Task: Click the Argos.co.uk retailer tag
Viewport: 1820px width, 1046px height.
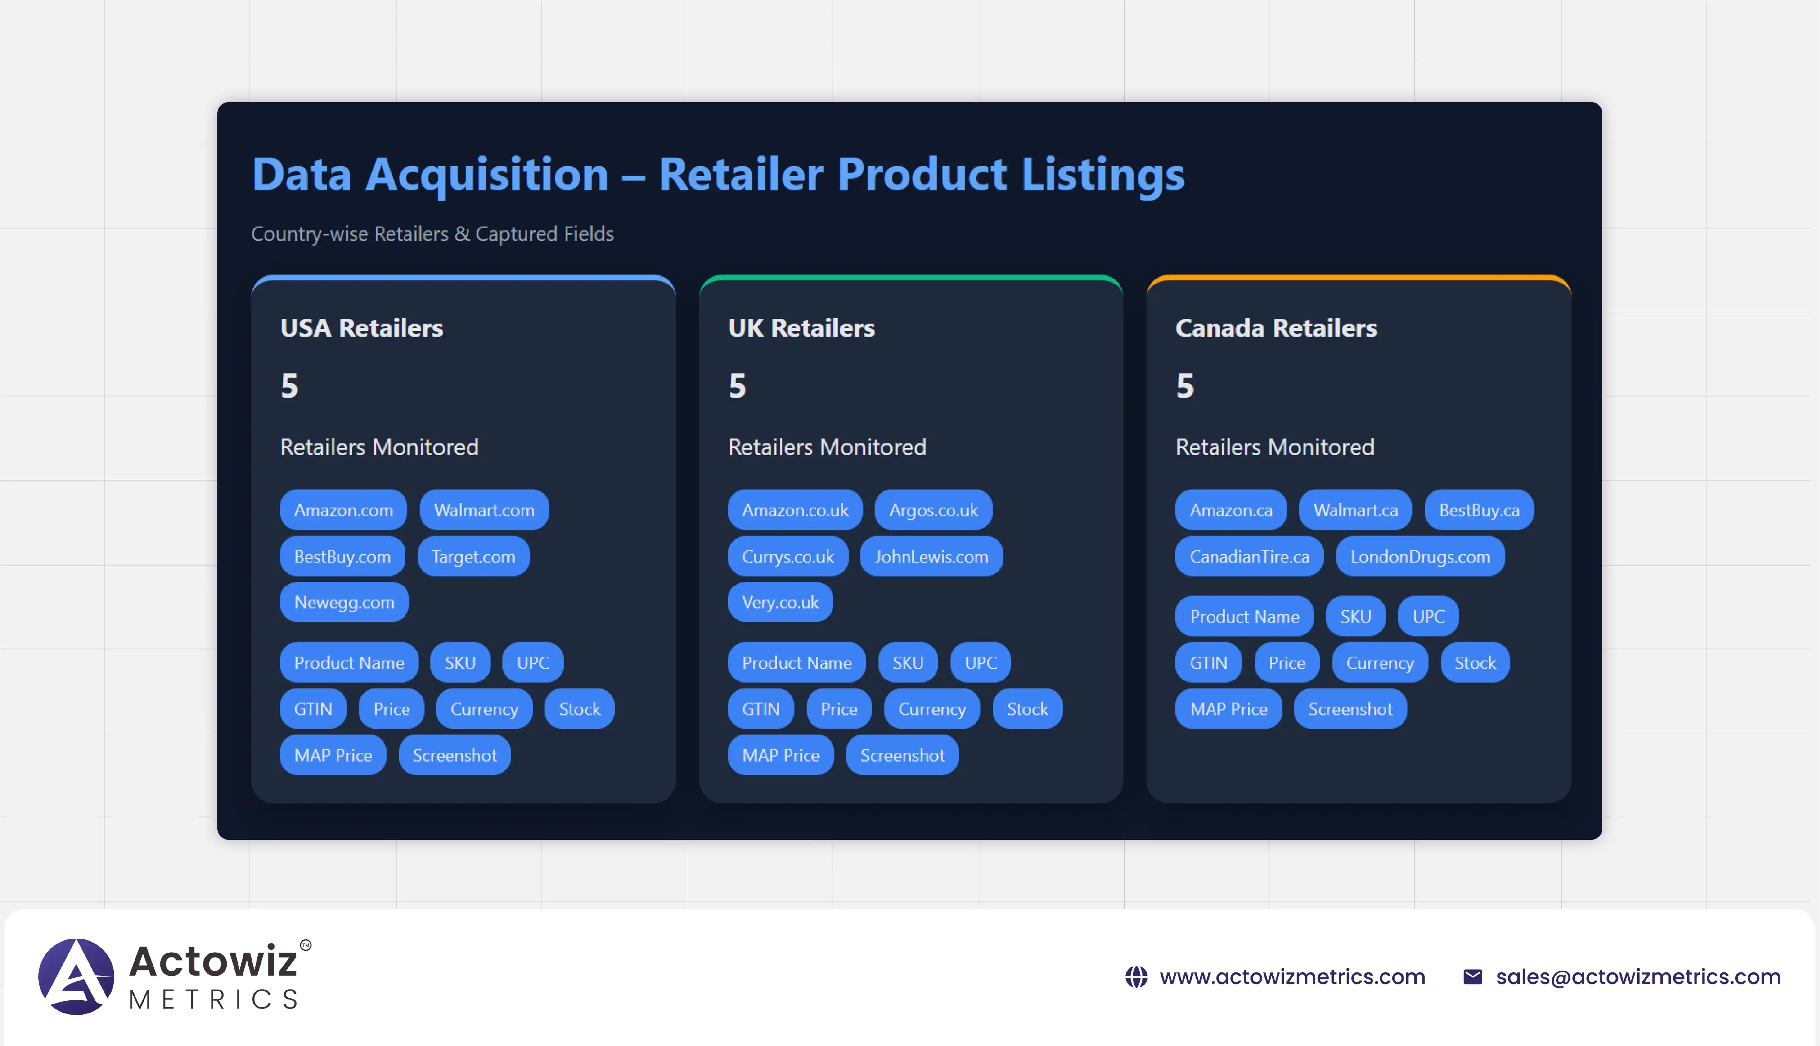Action: pos(933,510)
